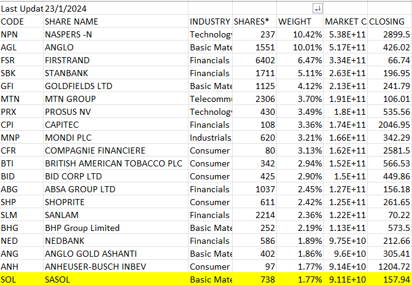Viewport: 412px width, 285px height.
Task: Click the ANGLO GOLD ASHANTI cell
Action: pyautogui.click(x=115, y=254)
